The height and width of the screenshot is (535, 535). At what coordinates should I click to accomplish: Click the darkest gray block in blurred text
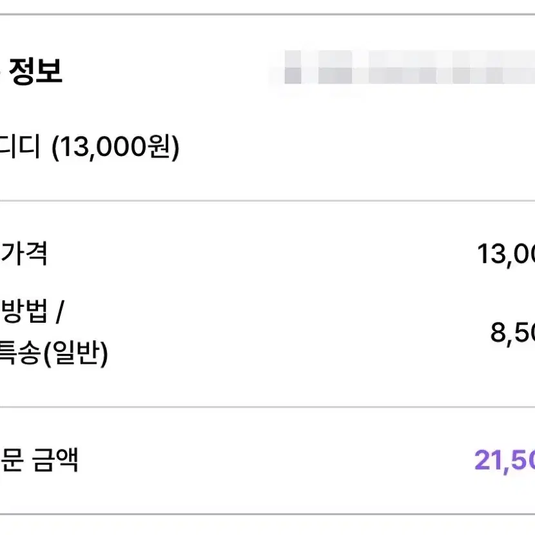pyautogui.click(x=293, y=75)
